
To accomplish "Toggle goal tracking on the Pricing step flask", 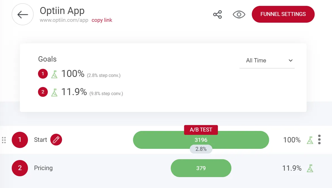I will (310, 168).
